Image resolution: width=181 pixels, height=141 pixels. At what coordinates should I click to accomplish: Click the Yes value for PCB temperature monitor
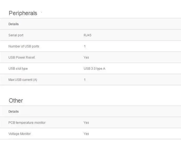[86, 123]
